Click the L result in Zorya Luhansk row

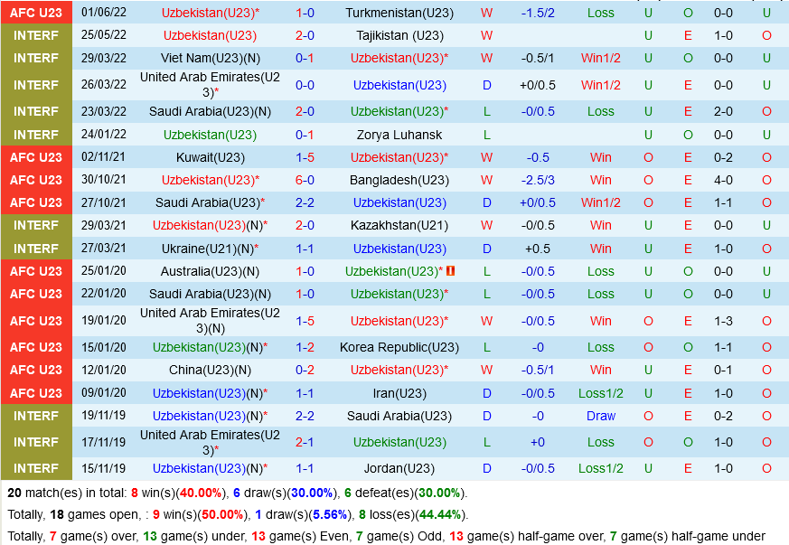tap(486, 135)
